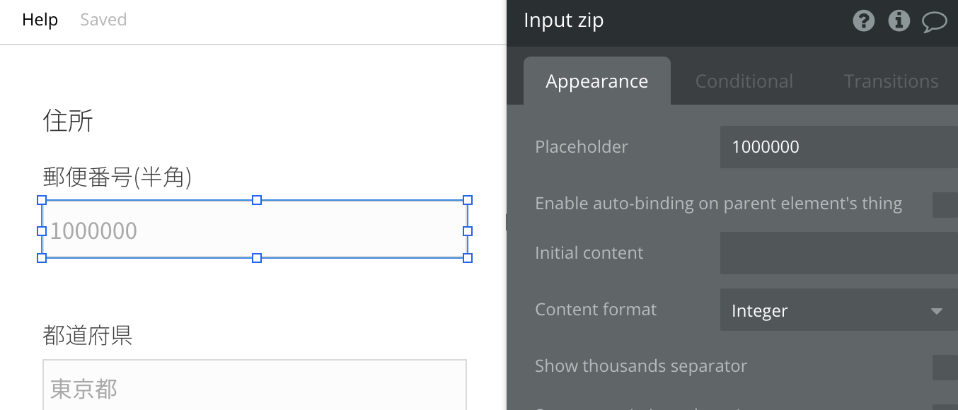Viewport: 958px width, 410px height.
Task: Select the 都道府県 text label
Action: [x=88, y=335]
